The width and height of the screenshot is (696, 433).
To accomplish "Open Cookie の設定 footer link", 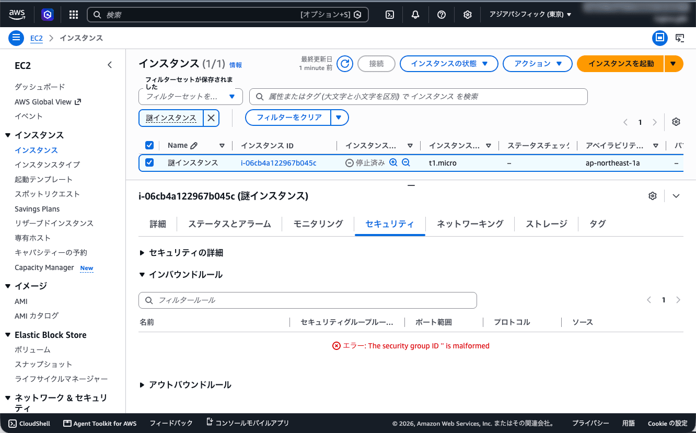I will tap(667, 423).
